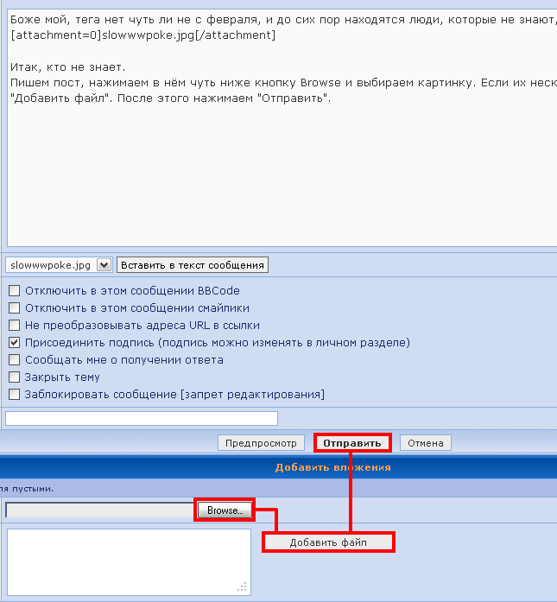Enable Отключить в этом сообщении BBCode checkbox
The image size is (557, 602).
pyautogui.click(x=14, y=291)
